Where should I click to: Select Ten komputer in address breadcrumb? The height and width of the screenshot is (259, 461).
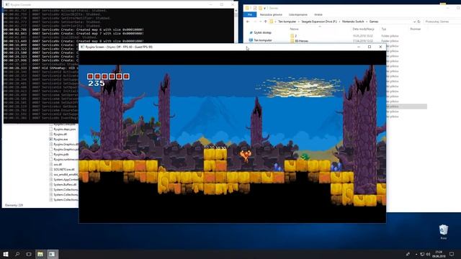[287, 22]
